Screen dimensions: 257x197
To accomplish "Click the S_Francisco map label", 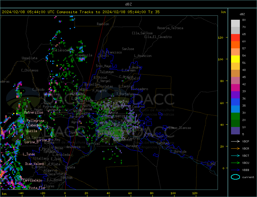I will point(112,52).
